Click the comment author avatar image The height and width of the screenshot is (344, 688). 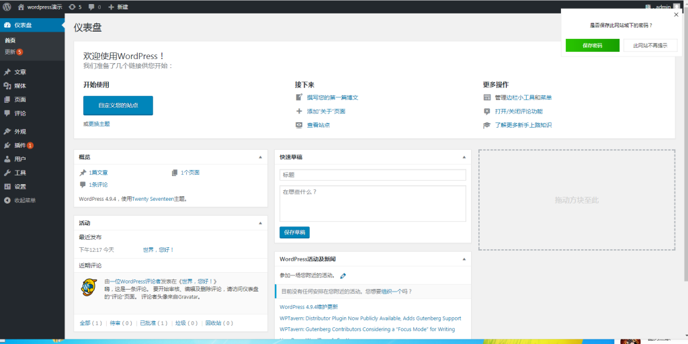pyautogui.click(x=89, y=288)
